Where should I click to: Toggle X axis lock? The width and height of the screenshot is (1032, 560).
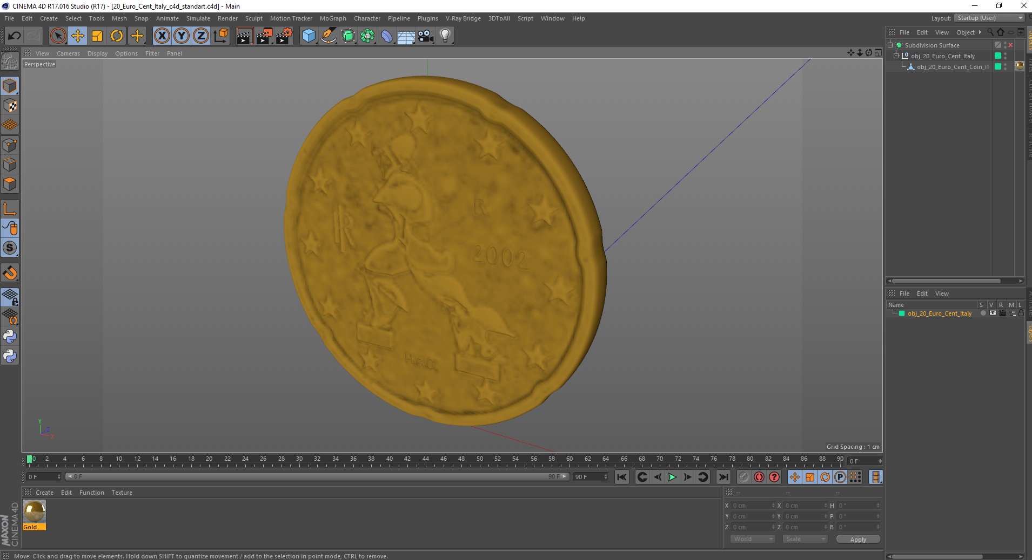[162, 36]
